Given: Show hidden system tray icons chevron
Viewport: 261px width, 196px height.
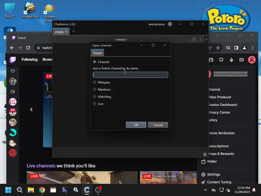Looking at the screenshot, I should pos(205,190).
